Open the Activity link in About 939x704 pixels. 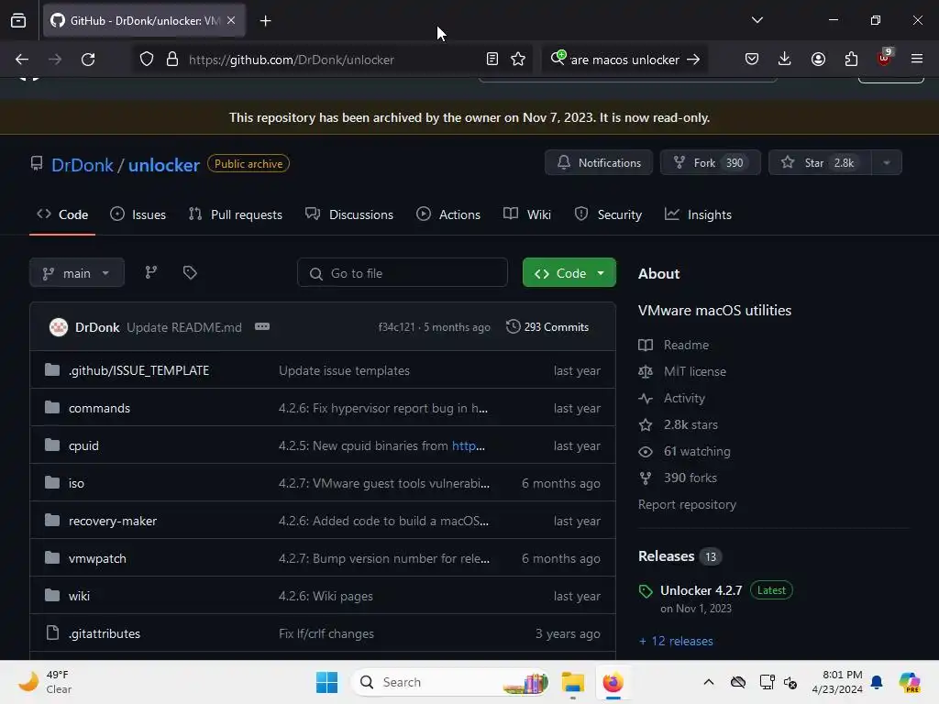click(x=671, y=398)
